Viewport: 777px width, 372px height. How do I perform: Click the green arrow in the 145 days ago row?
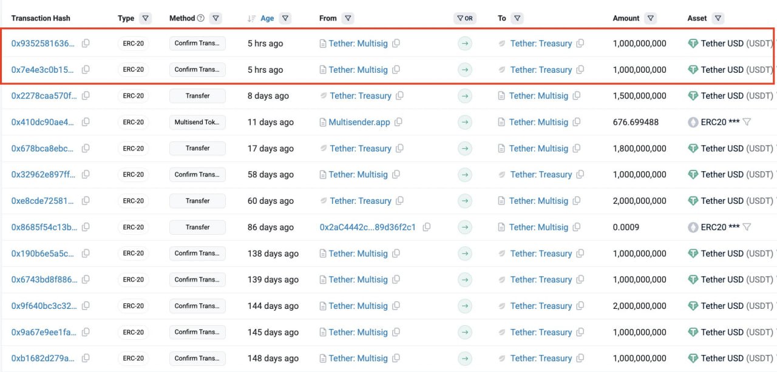[465, 332]
